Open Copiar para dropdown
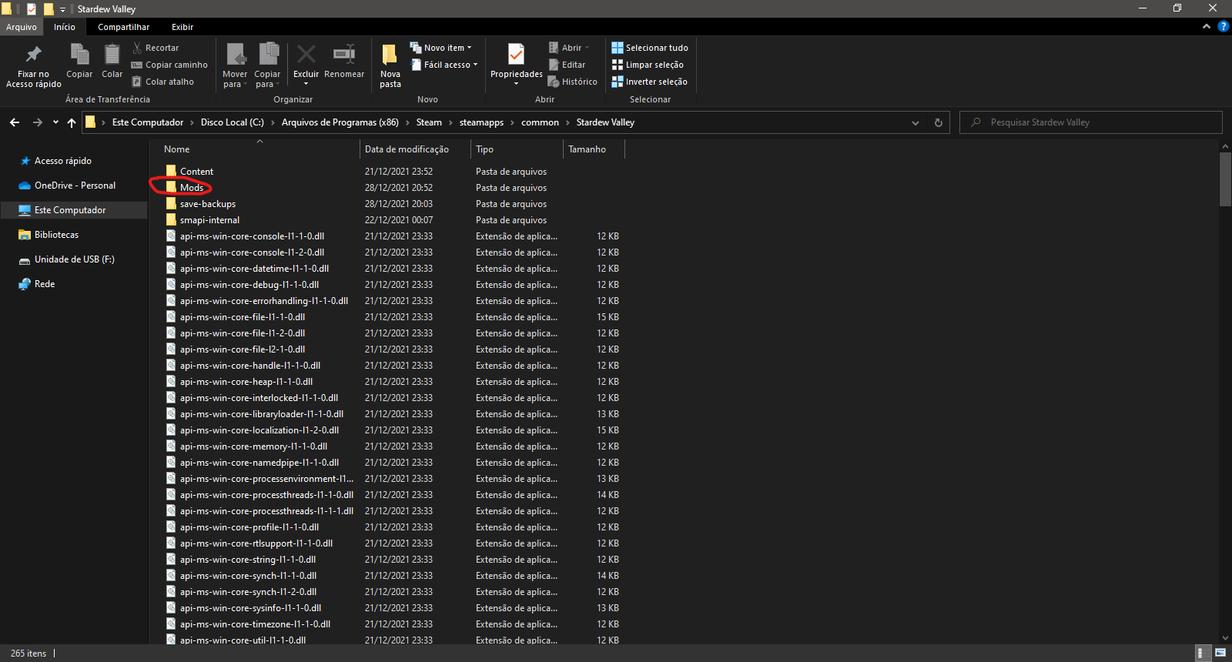Viewport: 1232px width, 662px height. 267,66
